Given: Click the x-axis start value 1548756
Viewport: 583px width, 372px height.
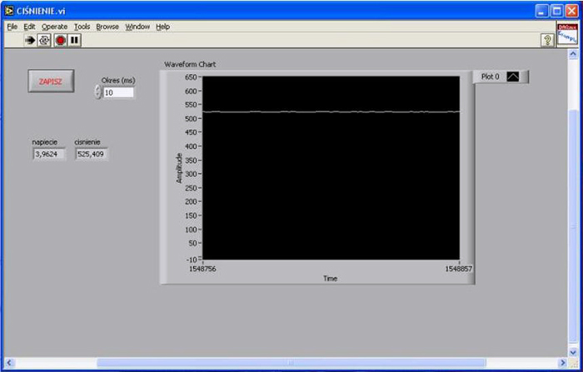Looking at the screenshot, I should (202, 269).
